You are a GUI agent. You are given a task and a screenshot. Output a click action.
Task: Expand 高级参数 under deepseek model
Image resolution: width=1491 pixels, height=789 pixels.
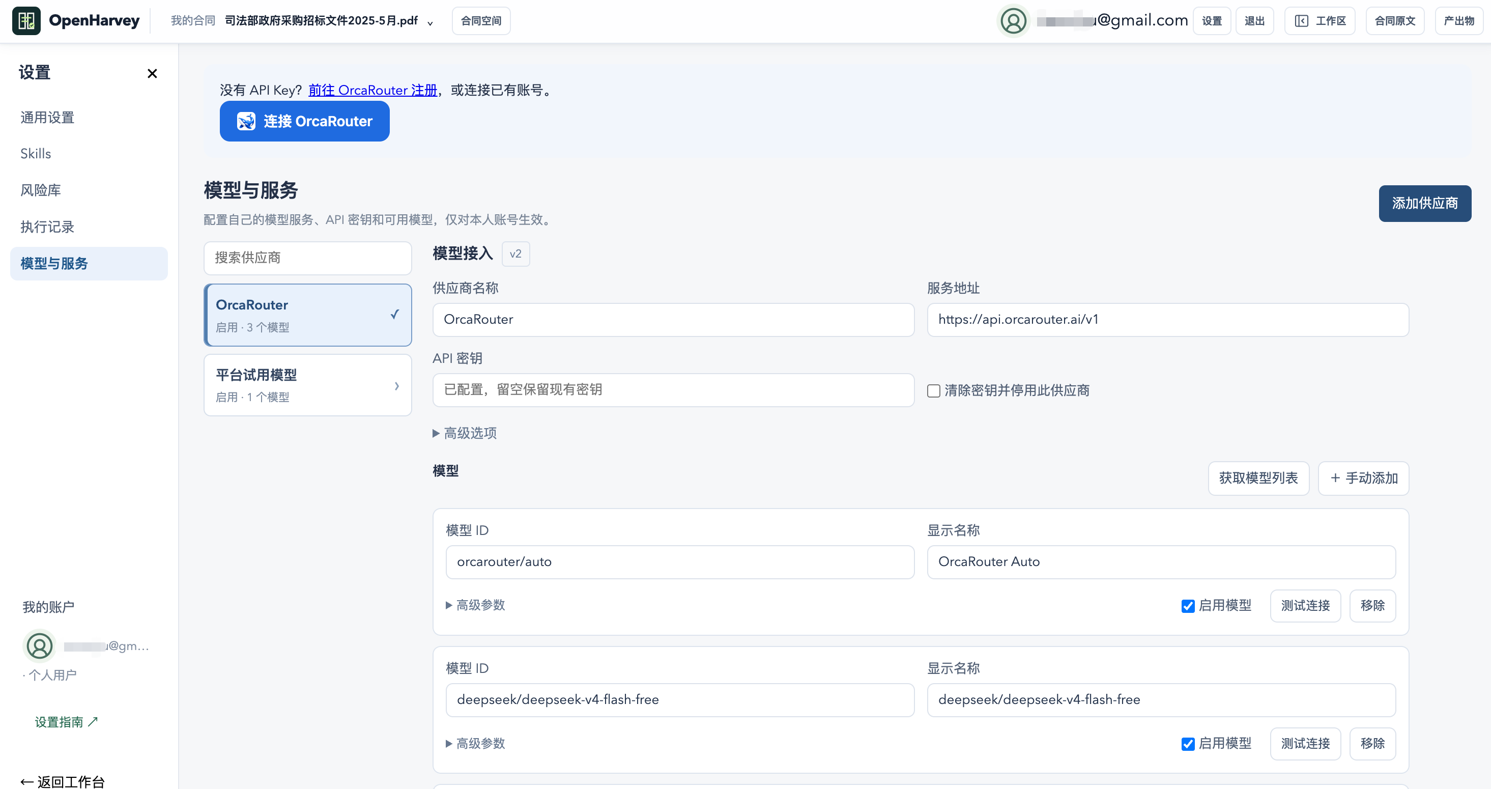[475, 743]
